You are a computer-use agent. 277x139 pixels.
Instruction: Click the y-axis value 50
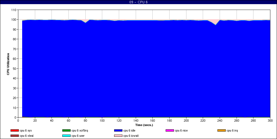pos(15,68)
